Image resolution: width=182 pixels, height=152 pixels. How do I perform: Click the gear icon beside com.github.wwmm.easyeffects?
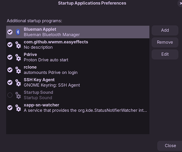(x=18, y=45)
